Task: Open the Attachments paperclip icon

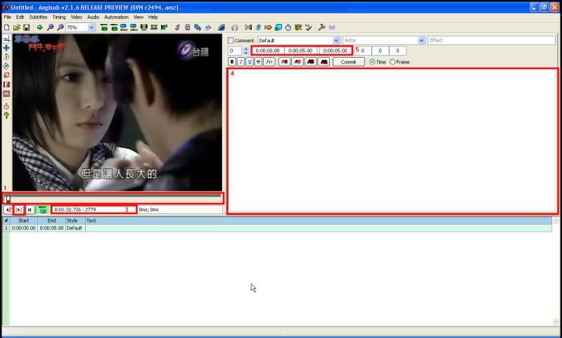Action: (197, 27)
